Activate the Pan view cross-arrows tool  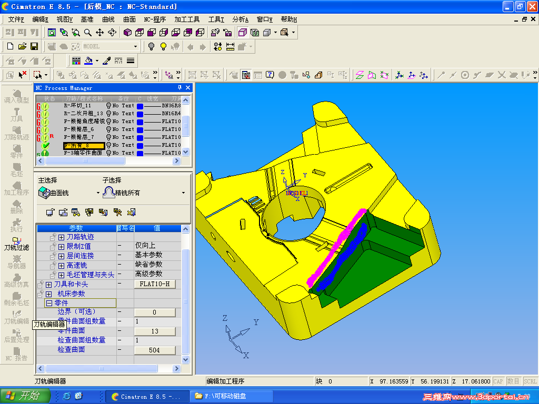(99, 33)
